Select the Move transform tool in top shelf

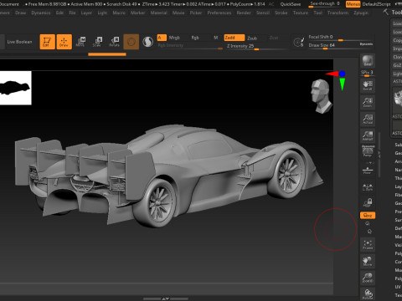pos(80,42)
